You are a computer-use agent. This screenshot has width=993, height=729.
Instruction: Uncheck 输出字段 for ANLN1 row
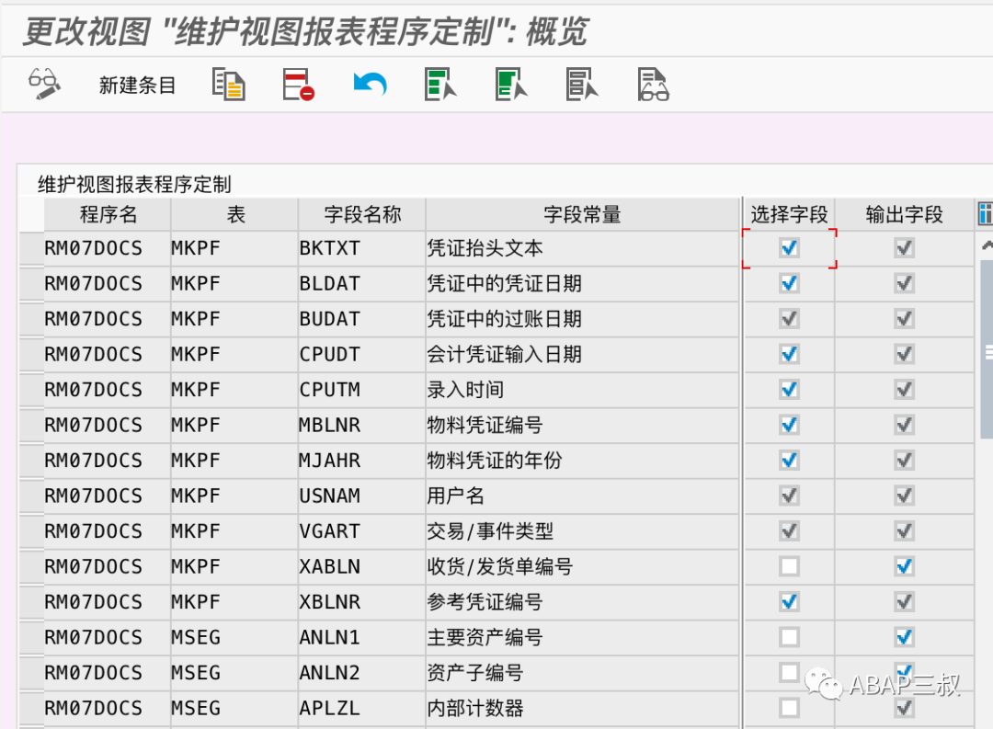pos(905,637)
